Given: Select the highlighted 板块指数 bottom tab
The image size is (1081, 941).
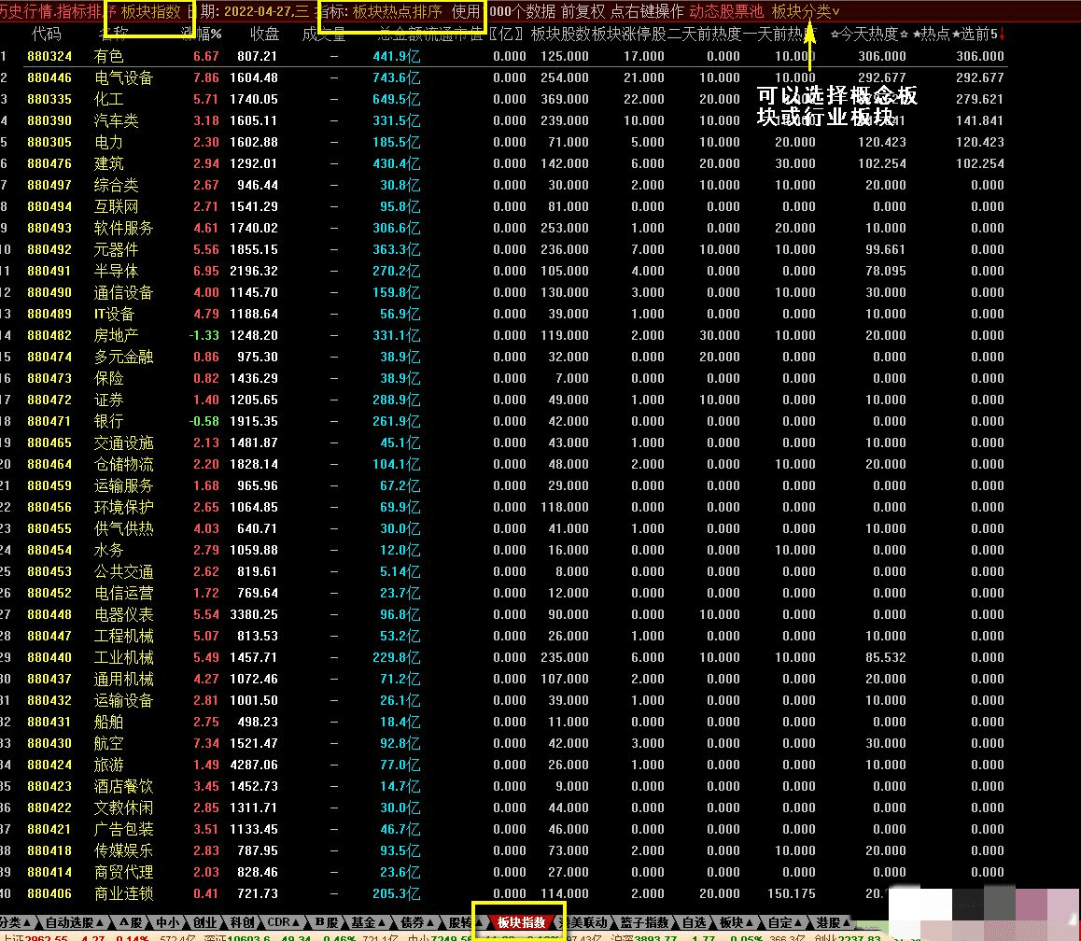Looking at the screenshot, I should (x=520, y=922).
